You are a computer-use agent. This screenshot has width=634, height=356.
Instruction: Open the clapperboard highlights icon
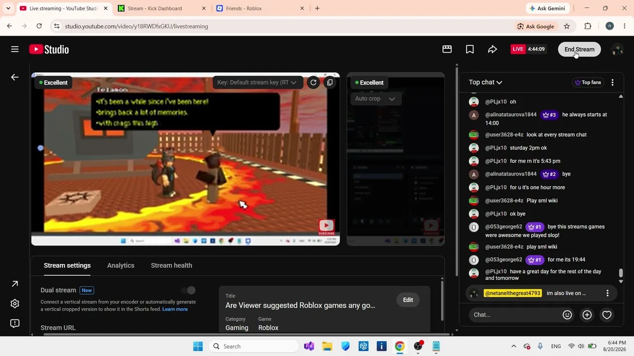point(447,49)
